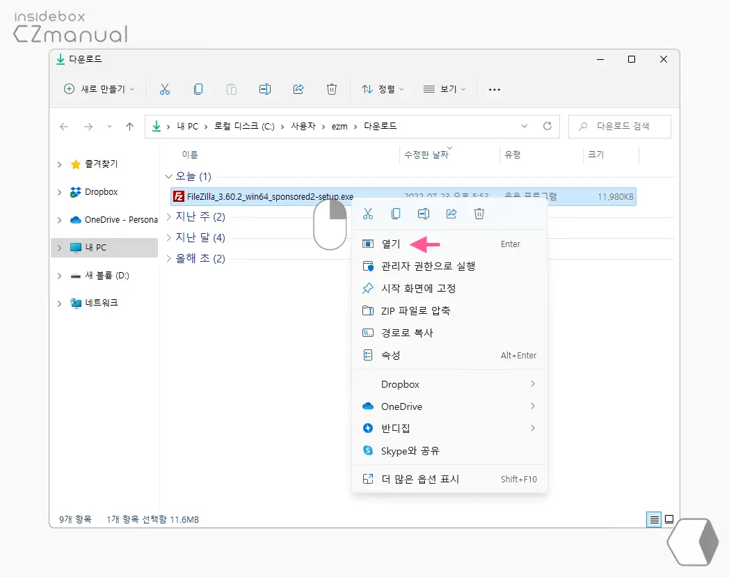Click the Cut icon in the toolbar
The image size is (729, 577).
165,89
